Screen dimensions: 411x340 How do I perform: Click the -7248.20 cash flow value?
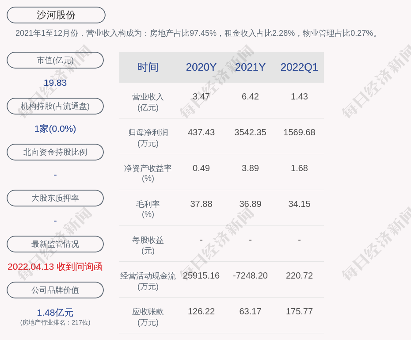[250, 275]
